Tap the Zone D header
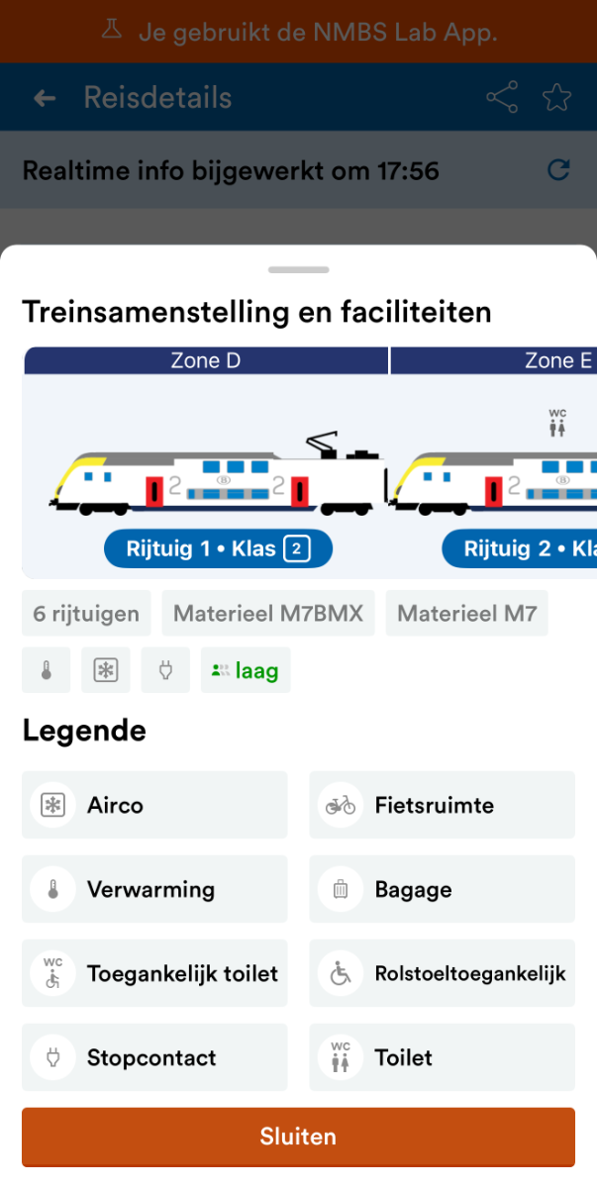Screen dimensions: 597x1188 click(206, 360)
